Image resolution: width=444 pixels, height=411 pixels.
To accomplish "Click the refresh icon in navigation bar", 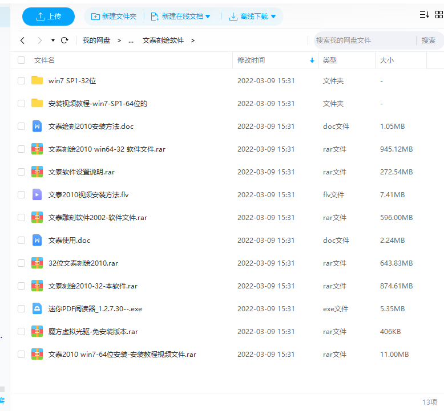I will [64, 40].
